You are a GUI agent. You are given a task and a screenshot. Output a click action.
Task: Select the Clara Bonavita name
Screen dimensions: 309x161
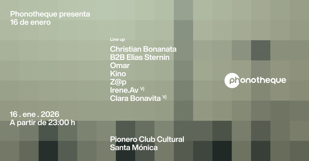pos(135,98)
